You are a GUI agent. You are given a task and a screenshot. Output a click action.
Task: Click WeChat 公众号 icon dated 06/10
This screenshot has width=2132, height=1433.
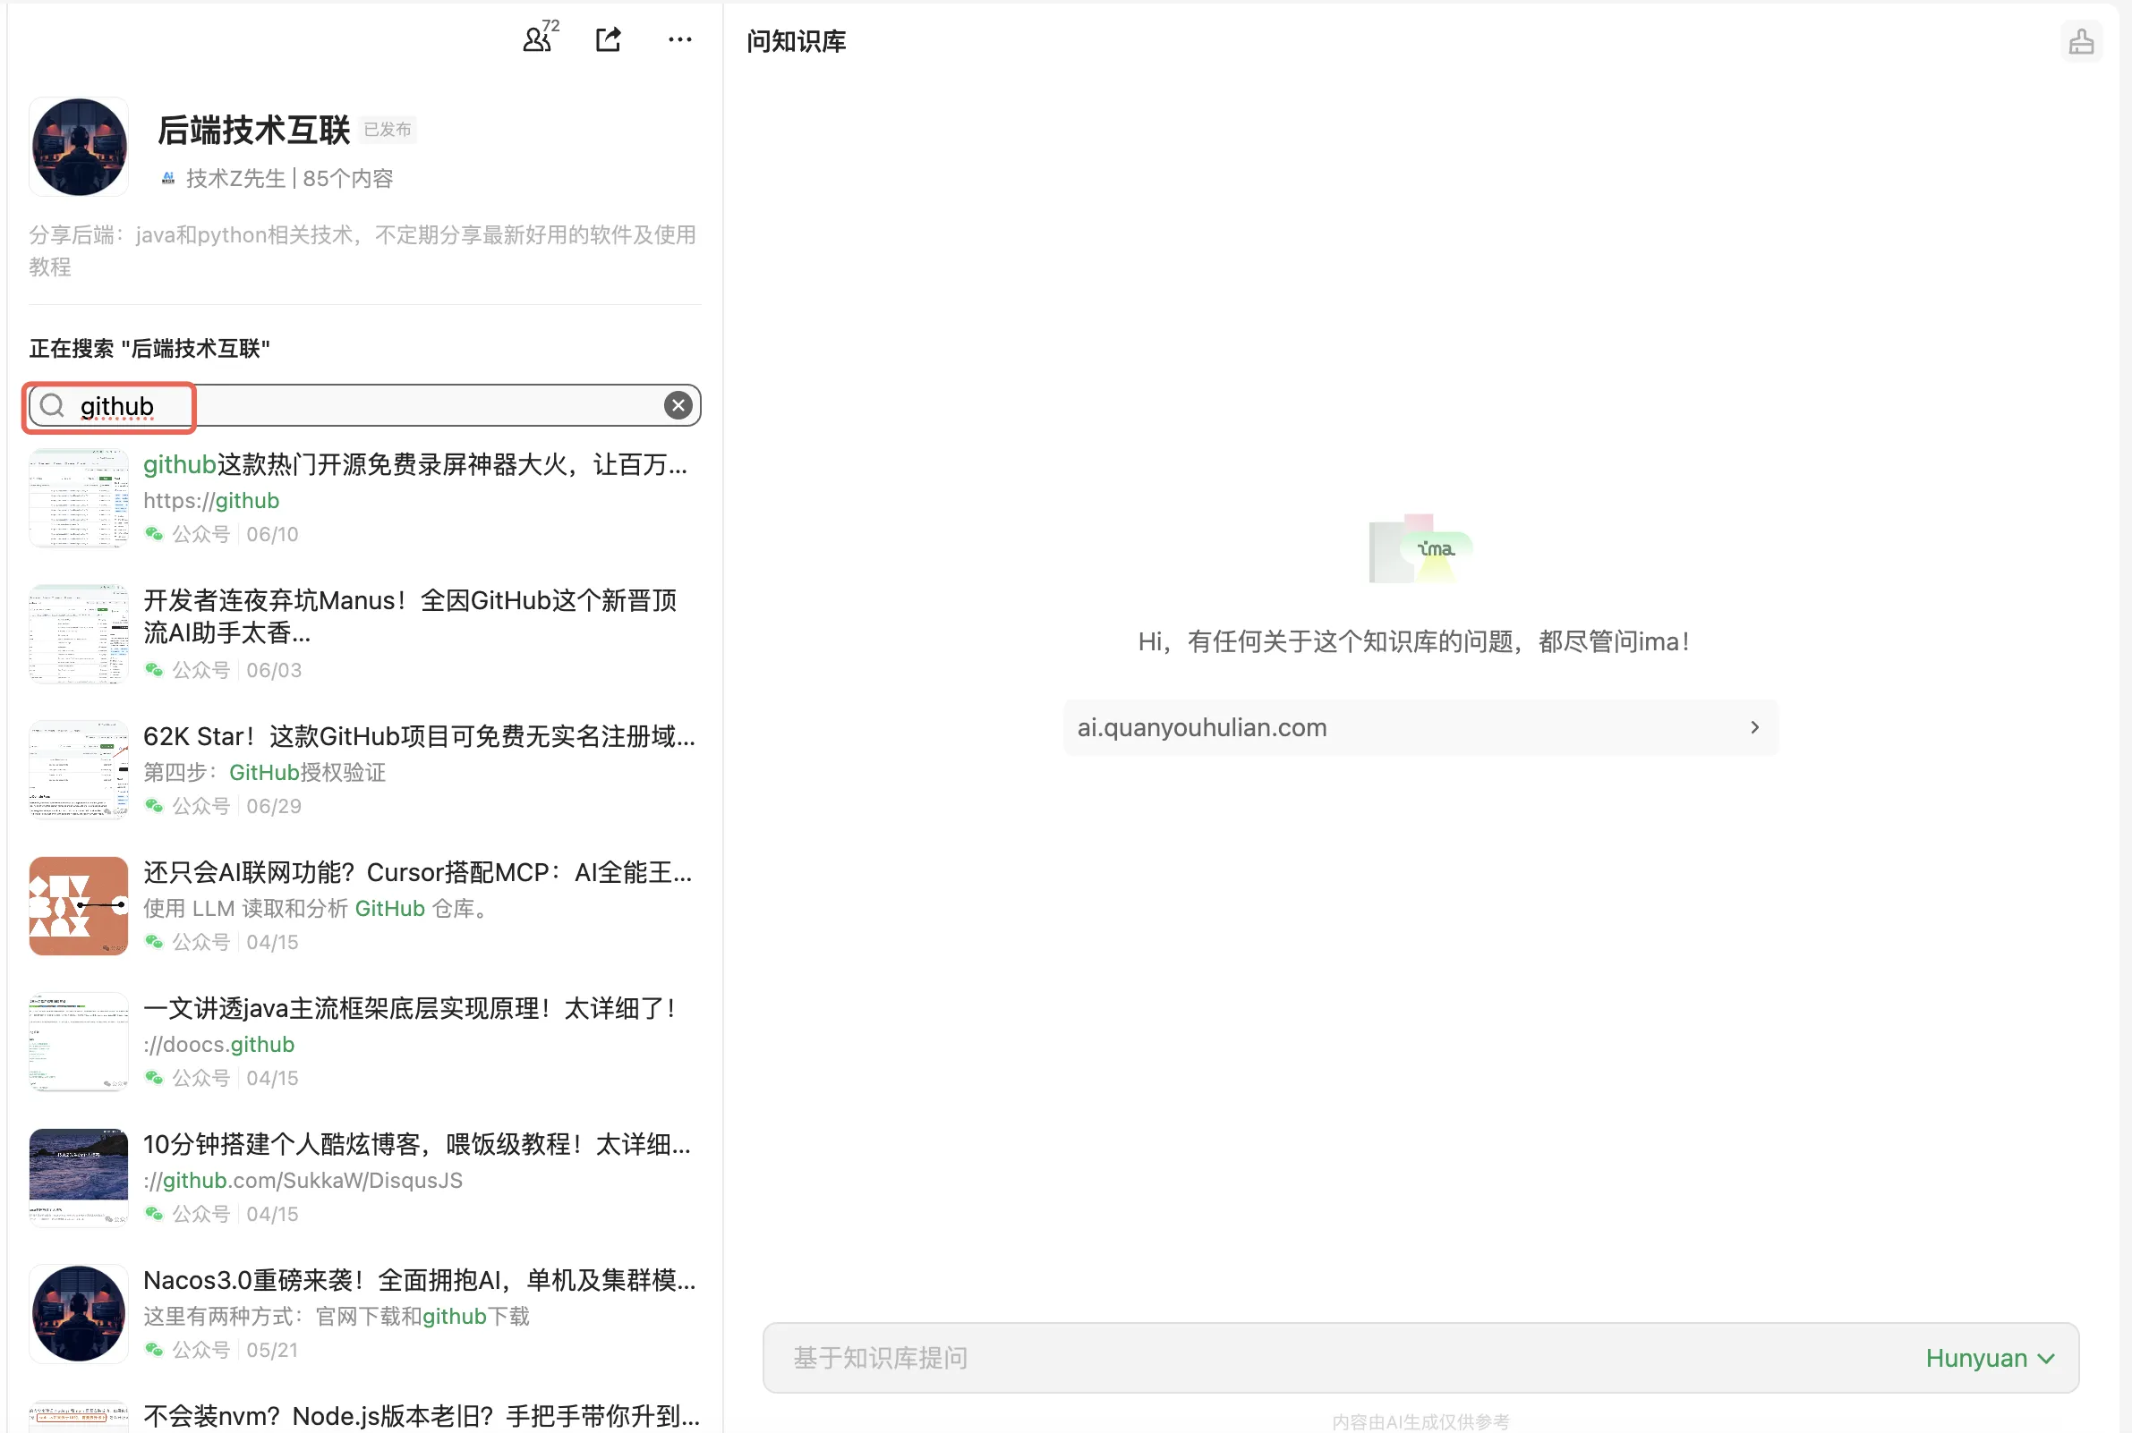(154, 534)
